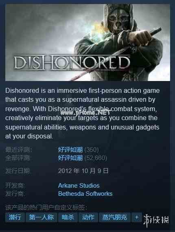Click the game description paragraph
Screen dimensions: 175x232
coord(82,114)
